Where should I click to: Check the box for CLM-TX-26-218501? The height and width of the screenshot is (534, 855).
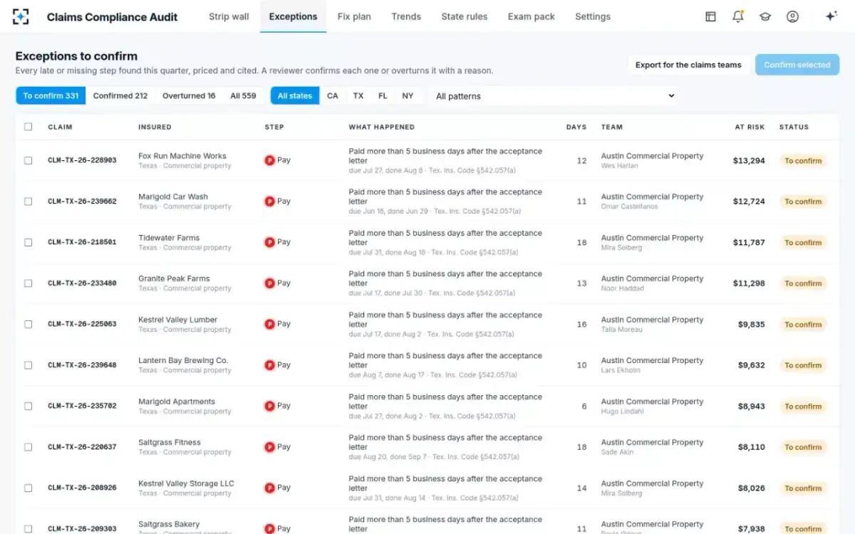(28, 242)
